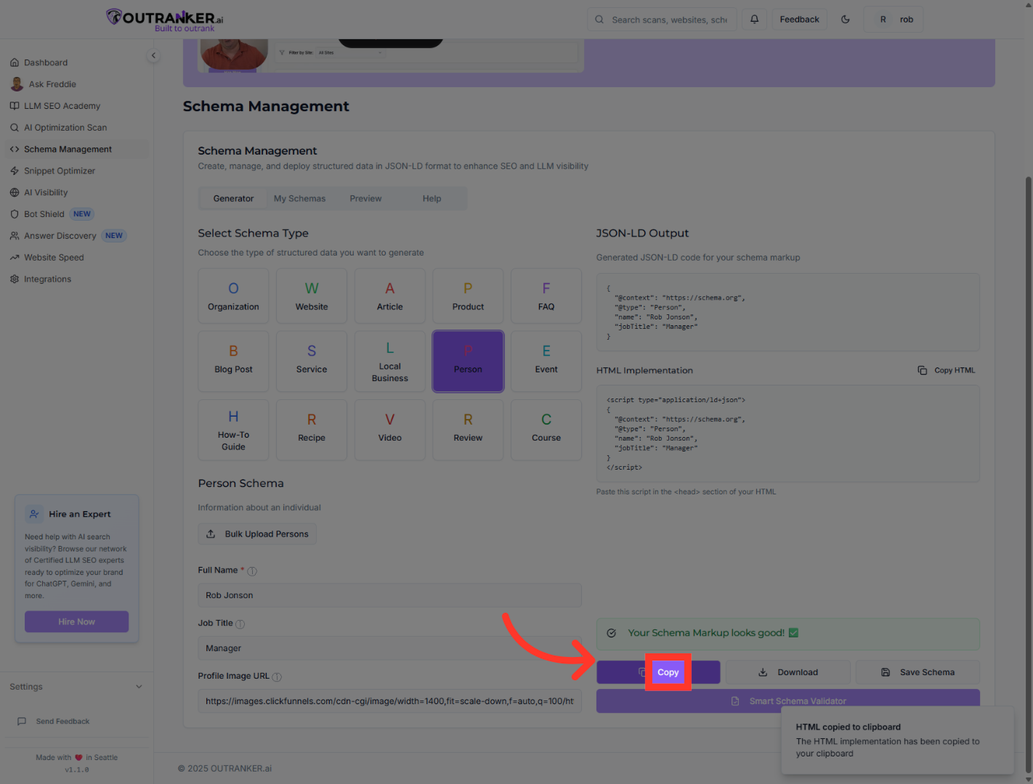Choose the Recipe schema type
The image size is (1033, 784).
(x=312, y=429)
